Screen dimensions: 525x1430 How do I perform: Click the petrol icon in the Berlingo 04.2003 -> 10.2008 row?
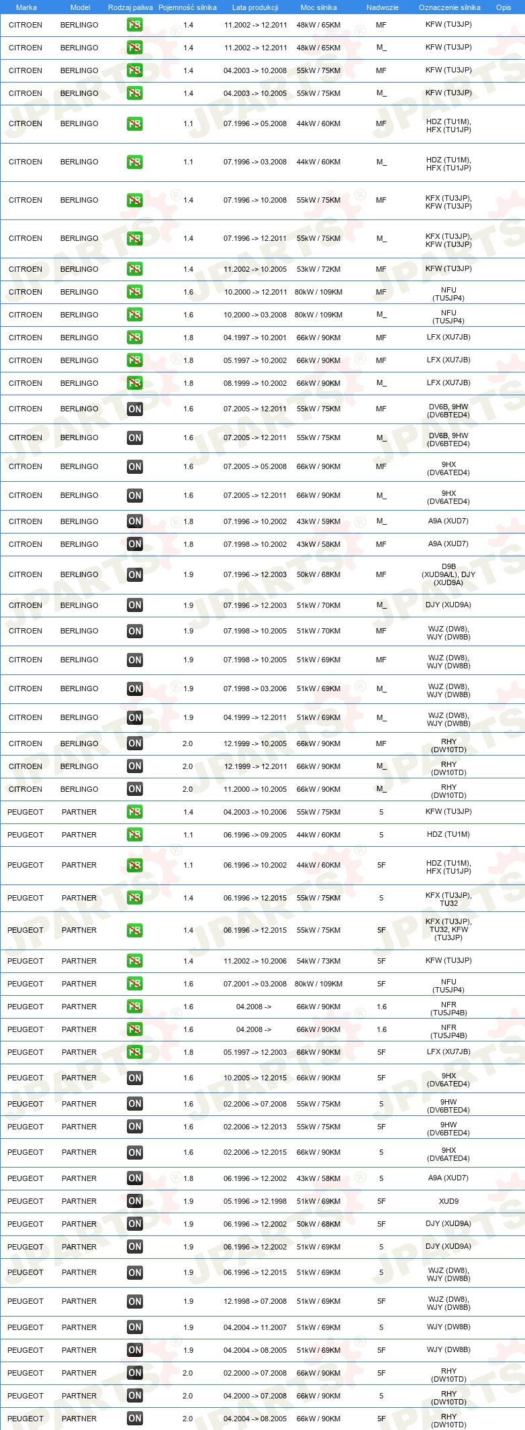pos(135,70)
